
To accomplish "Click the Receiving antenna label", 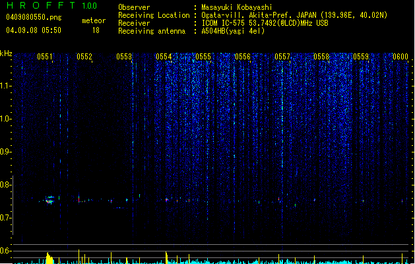I will [152, 31].
